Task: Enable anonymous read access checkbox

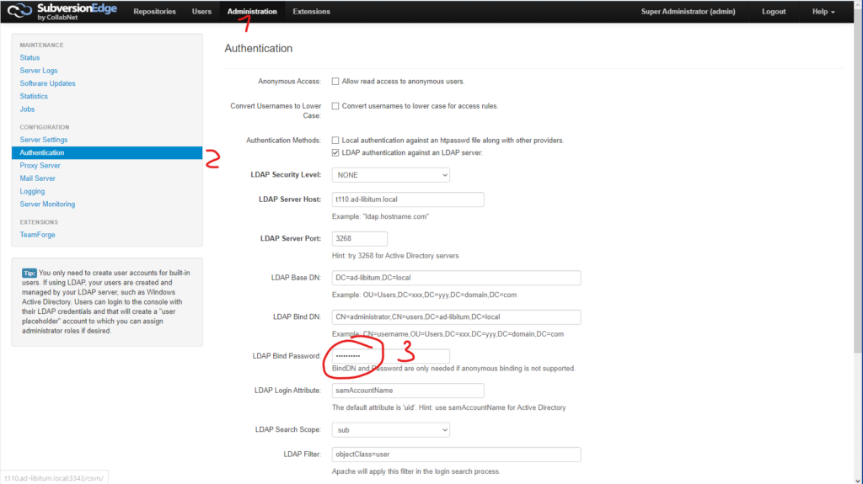Action: 335,82
